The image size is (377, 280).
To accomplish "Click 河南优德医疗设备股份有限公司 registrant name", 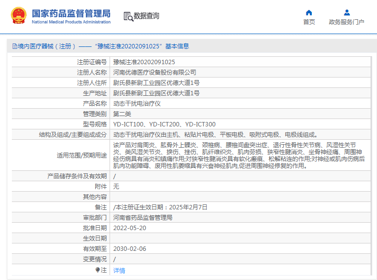I will (x=154, y=73).
